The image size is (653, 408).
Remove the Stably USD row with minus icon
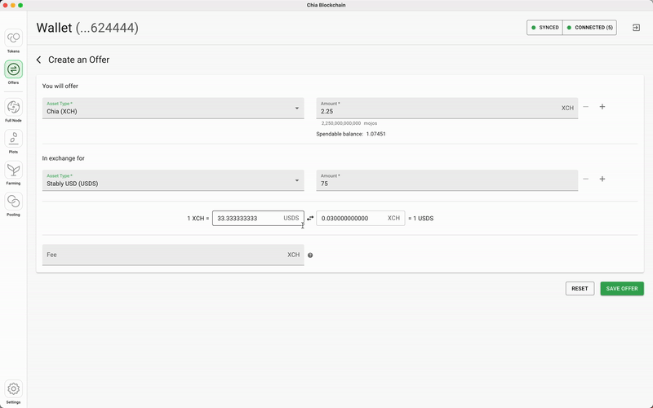point(586,179)
